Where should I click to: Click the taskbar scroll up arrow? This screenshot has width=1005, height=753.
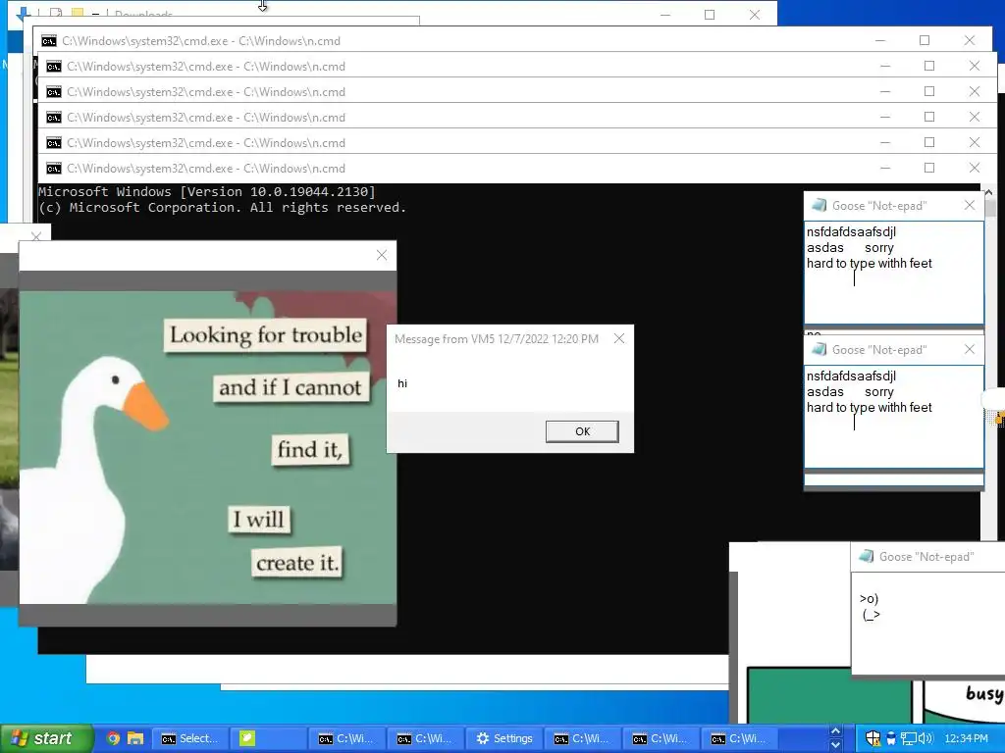click(x=835, y=731)
